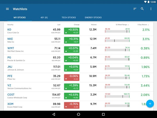This screenshot has height=118, width=157.
Task: Tap VZ 52-week range bar
Action: [117, 87]
